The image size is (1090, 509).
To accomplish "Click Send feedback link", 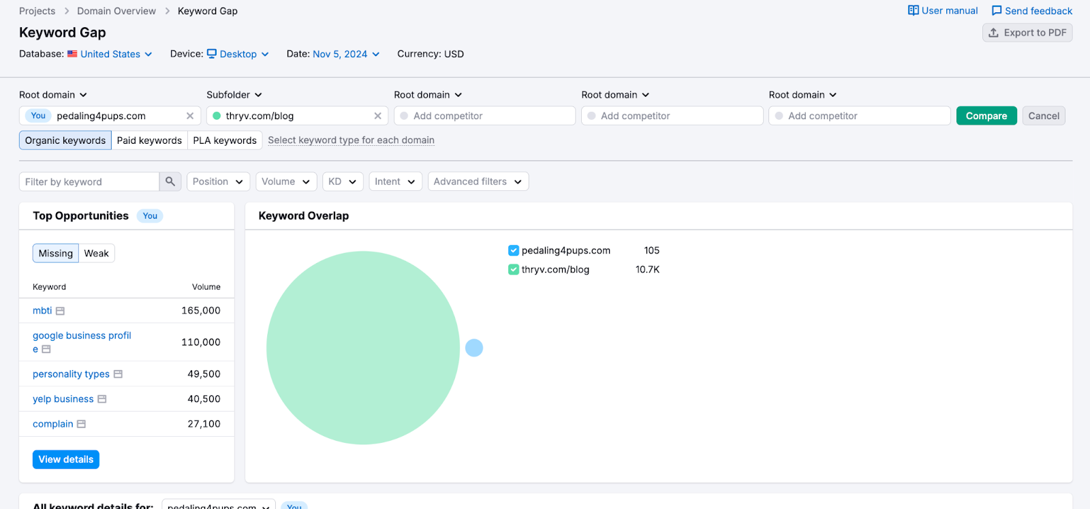I will [1032, 11].
